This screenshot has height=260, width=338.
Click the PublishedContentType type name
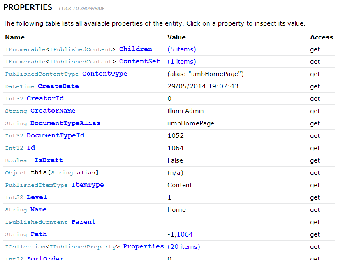pyautogui.click(x=42, y=74)
